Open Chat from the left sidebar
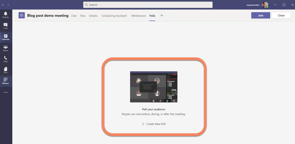 click(5, 26)
